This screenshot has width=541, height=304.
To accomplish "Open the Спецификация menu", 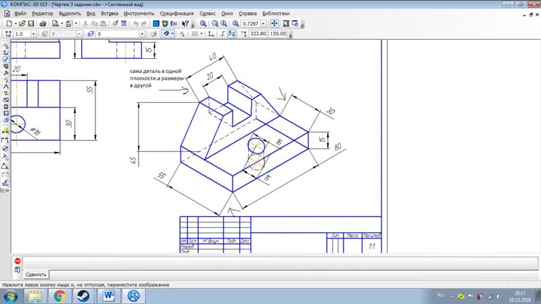I will pos(177,14).
